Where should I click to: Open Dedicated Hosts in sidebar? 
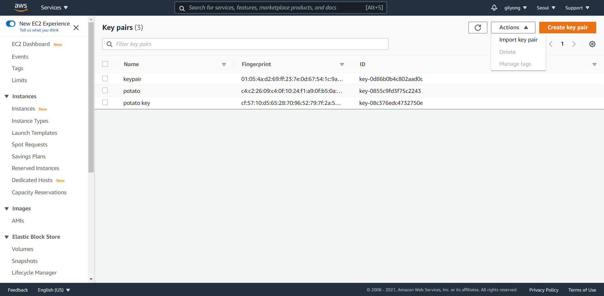(x=32, y=180)
